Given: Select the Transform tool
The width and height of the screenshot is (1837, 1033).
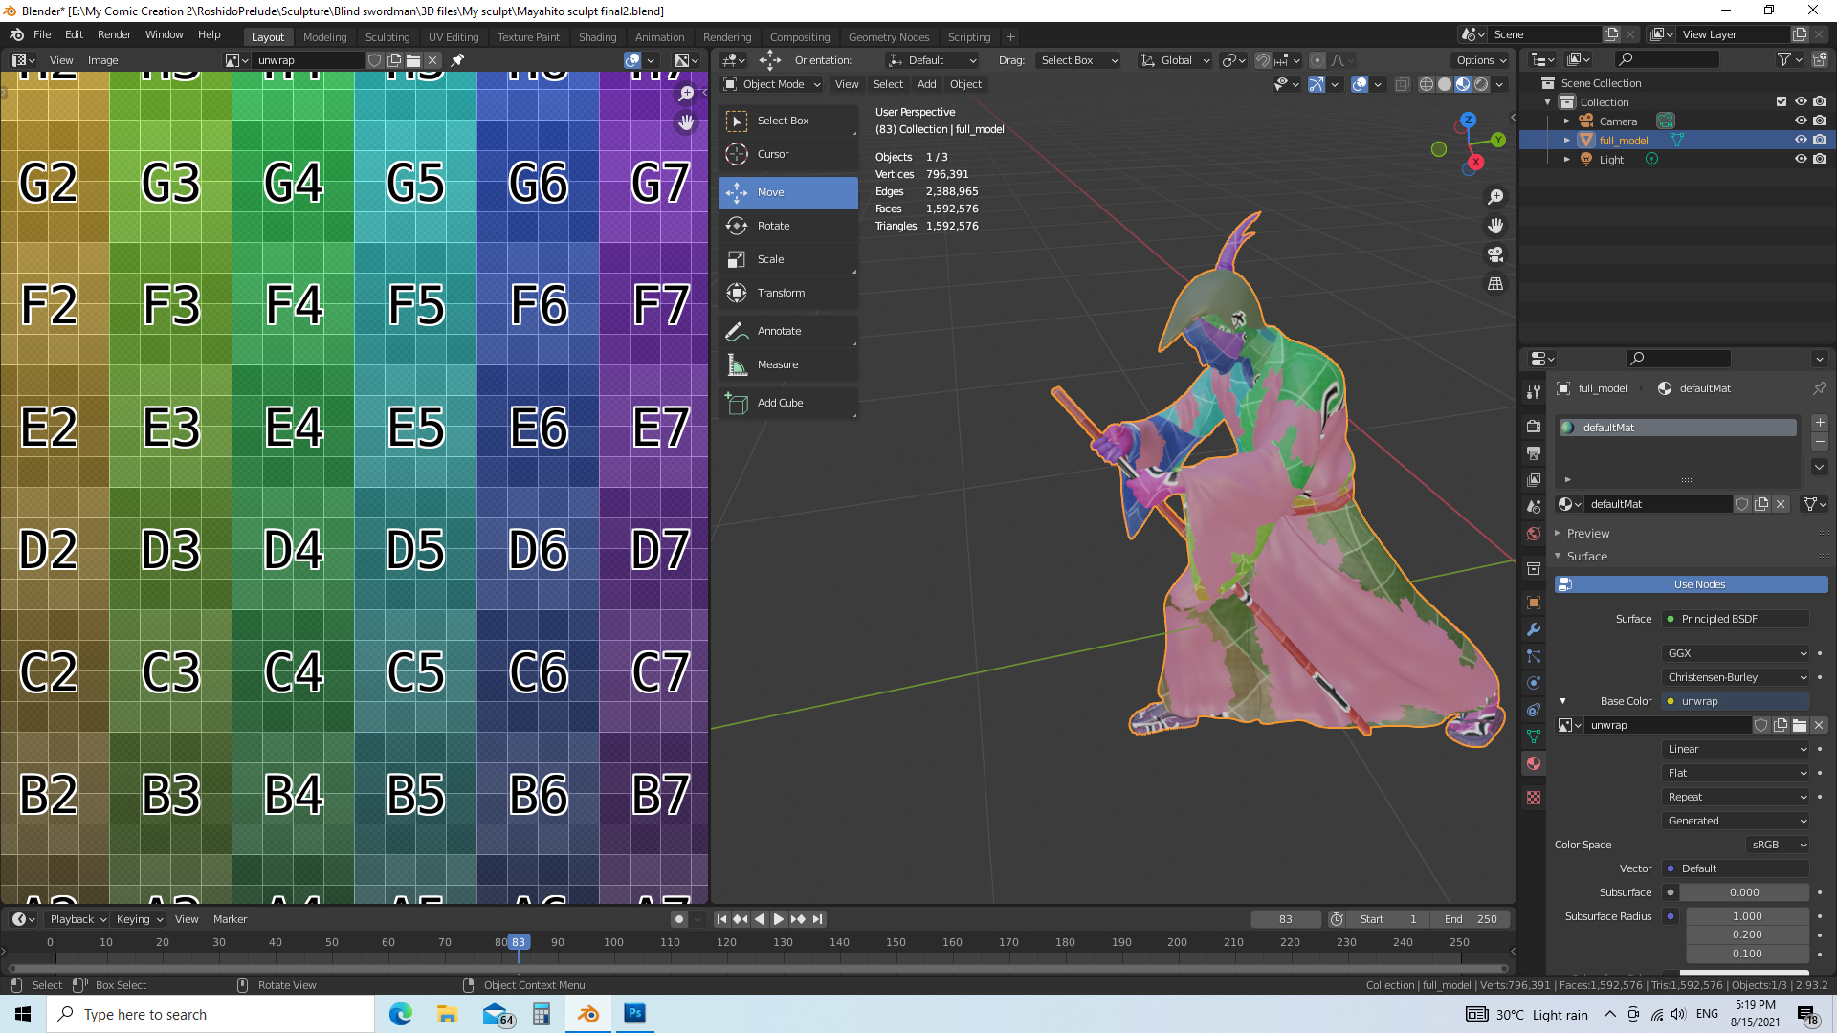Looking at the screenshot, I should (787, 293).
